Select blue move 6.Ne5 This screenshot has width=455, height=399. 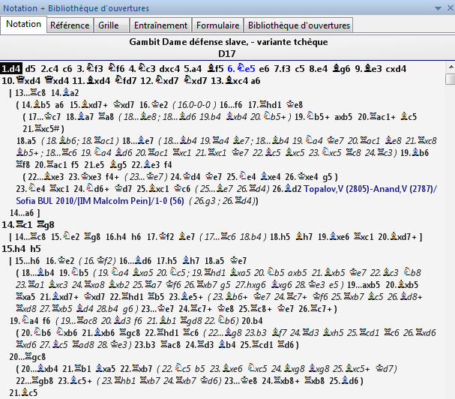[x=241, y=69]
